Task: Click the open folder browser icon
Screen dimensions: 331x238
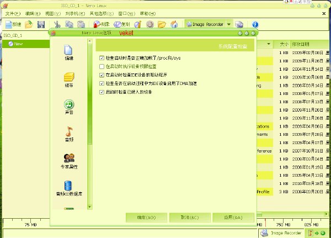Action: pyautogui.click(x=162, y=24)
